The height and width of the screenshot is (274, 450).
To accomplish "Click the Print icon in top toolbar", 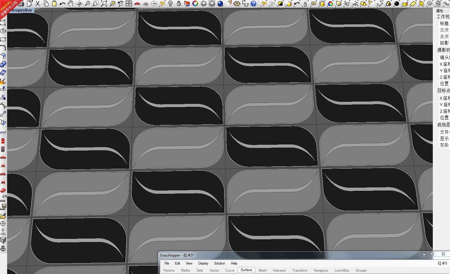I will [21, 4].
